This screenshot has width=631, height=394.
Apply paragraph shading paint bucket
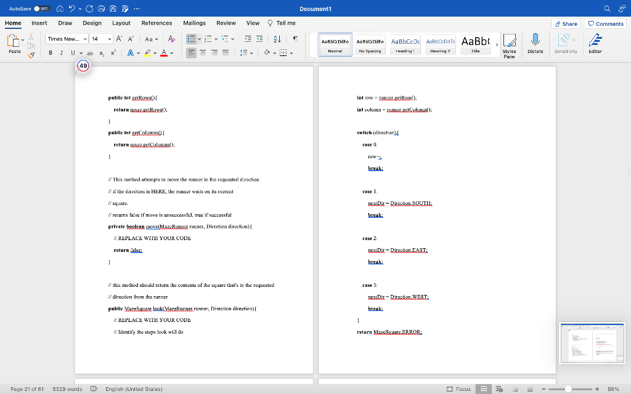point(267,53)
